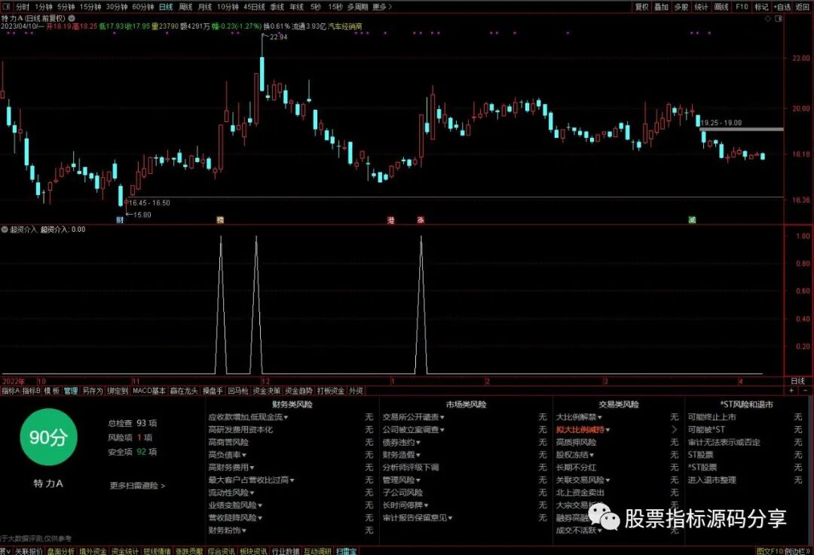This screenshot has height=555, width=814.
Task: Expand 流动性风险 dropdown
Action: [x=231, y=492]
